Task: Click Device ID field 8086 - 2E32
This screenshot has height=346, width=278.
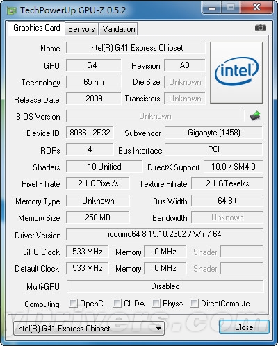Action: [90, 133]
